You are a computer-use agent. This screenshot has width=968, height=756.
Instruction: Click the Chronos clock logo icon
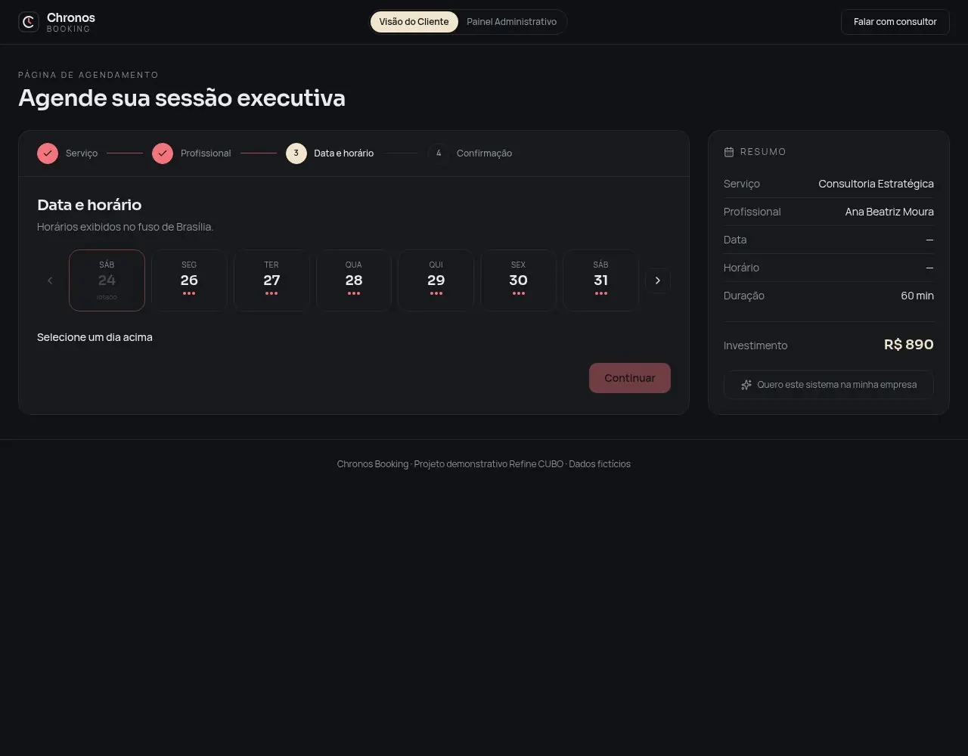click(29, 22)
